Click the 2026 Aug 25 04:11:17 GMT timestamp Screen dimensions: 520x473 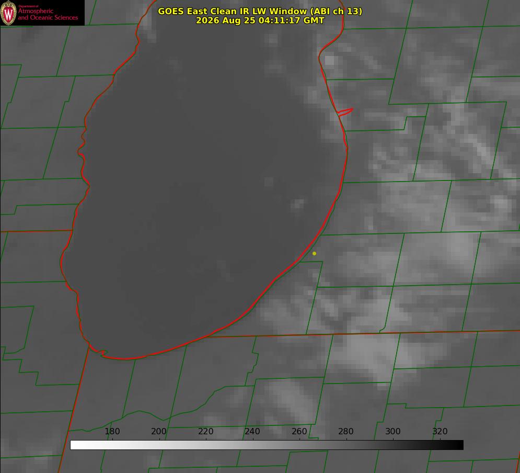260,20
